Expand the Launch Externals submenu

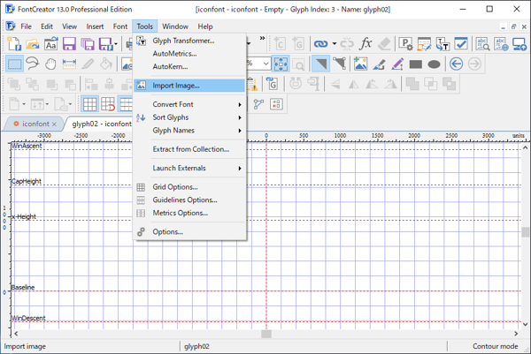tap(189, 169)
